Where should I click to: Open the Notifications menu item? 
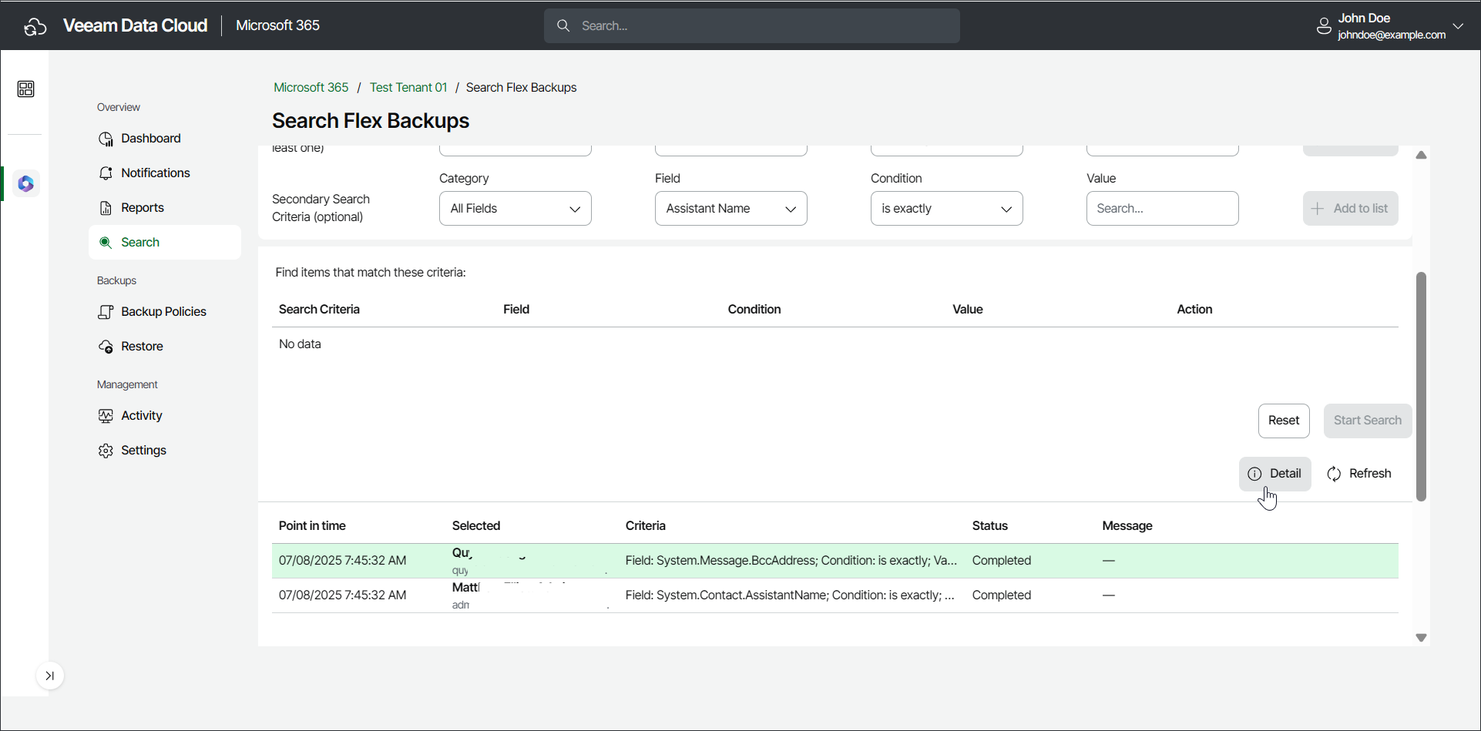click(165, 173)
